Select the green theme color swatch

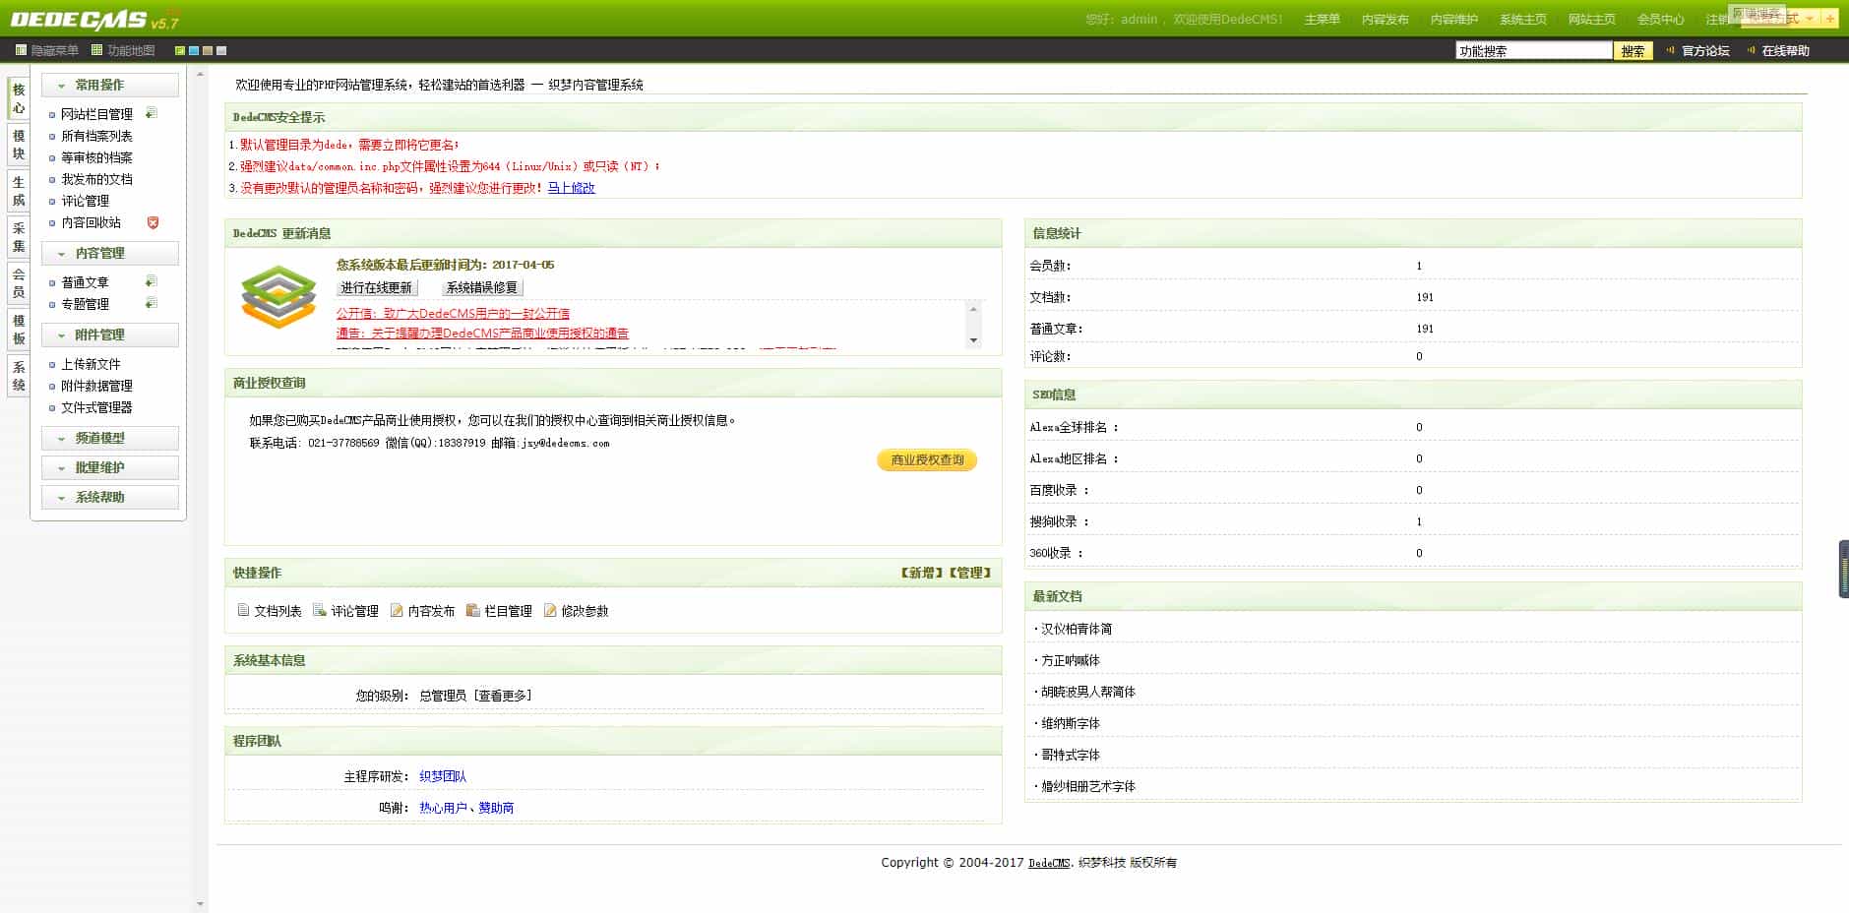tap(180, 50)
